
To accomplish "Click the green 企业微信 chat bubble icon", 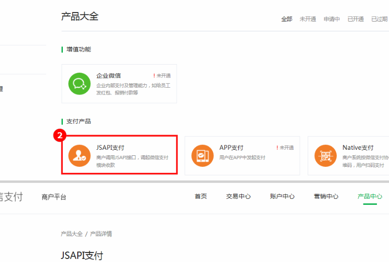I will pos(79,84).
